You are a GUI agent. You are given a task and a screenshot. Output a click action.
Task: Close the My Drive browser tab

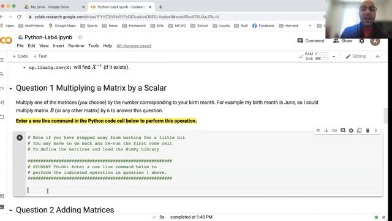tap(83, 7)
